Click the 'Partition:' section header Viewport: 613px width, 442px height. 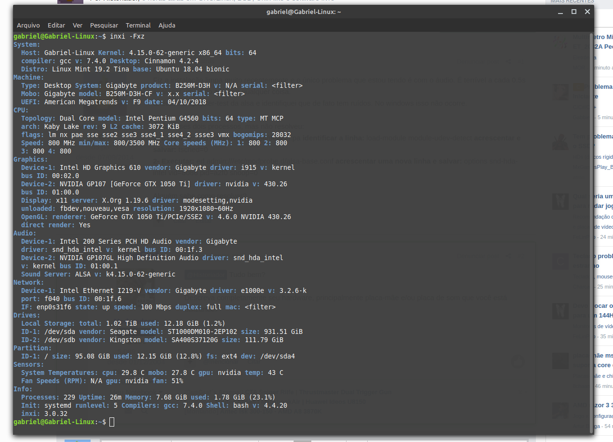(x=33, y=348)
